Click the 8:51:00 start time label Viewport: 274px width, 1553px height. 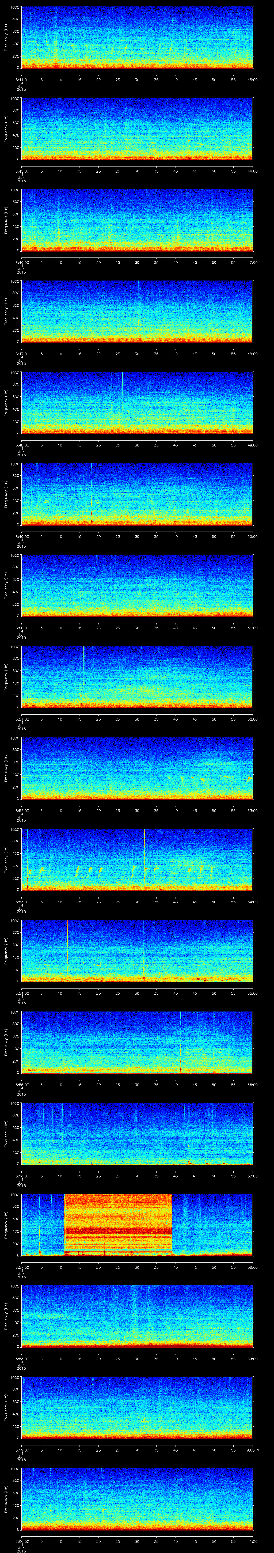pyautogui.click(x=22, y=719)
